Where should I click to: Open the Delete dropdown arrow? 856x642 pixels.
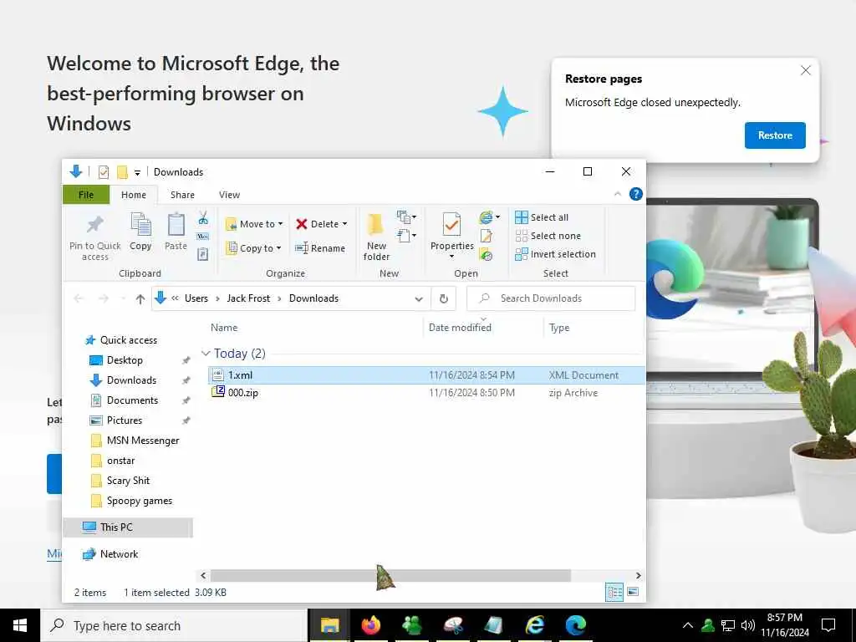coord(344,224)
